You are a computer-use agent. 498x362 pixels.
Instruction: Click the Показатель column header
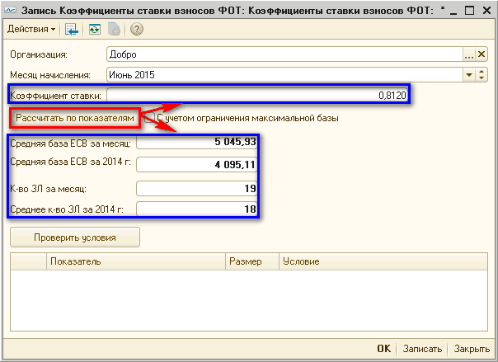136,261
